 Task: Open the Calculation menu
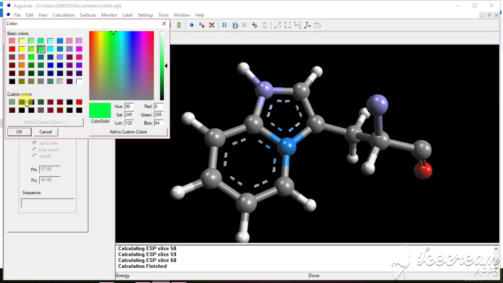coord(64,15)
